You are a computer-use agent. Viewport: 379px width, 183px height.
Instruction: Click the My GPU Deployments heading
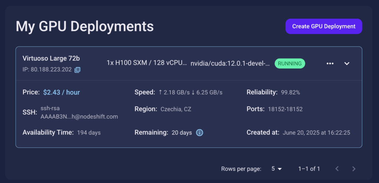85,26
